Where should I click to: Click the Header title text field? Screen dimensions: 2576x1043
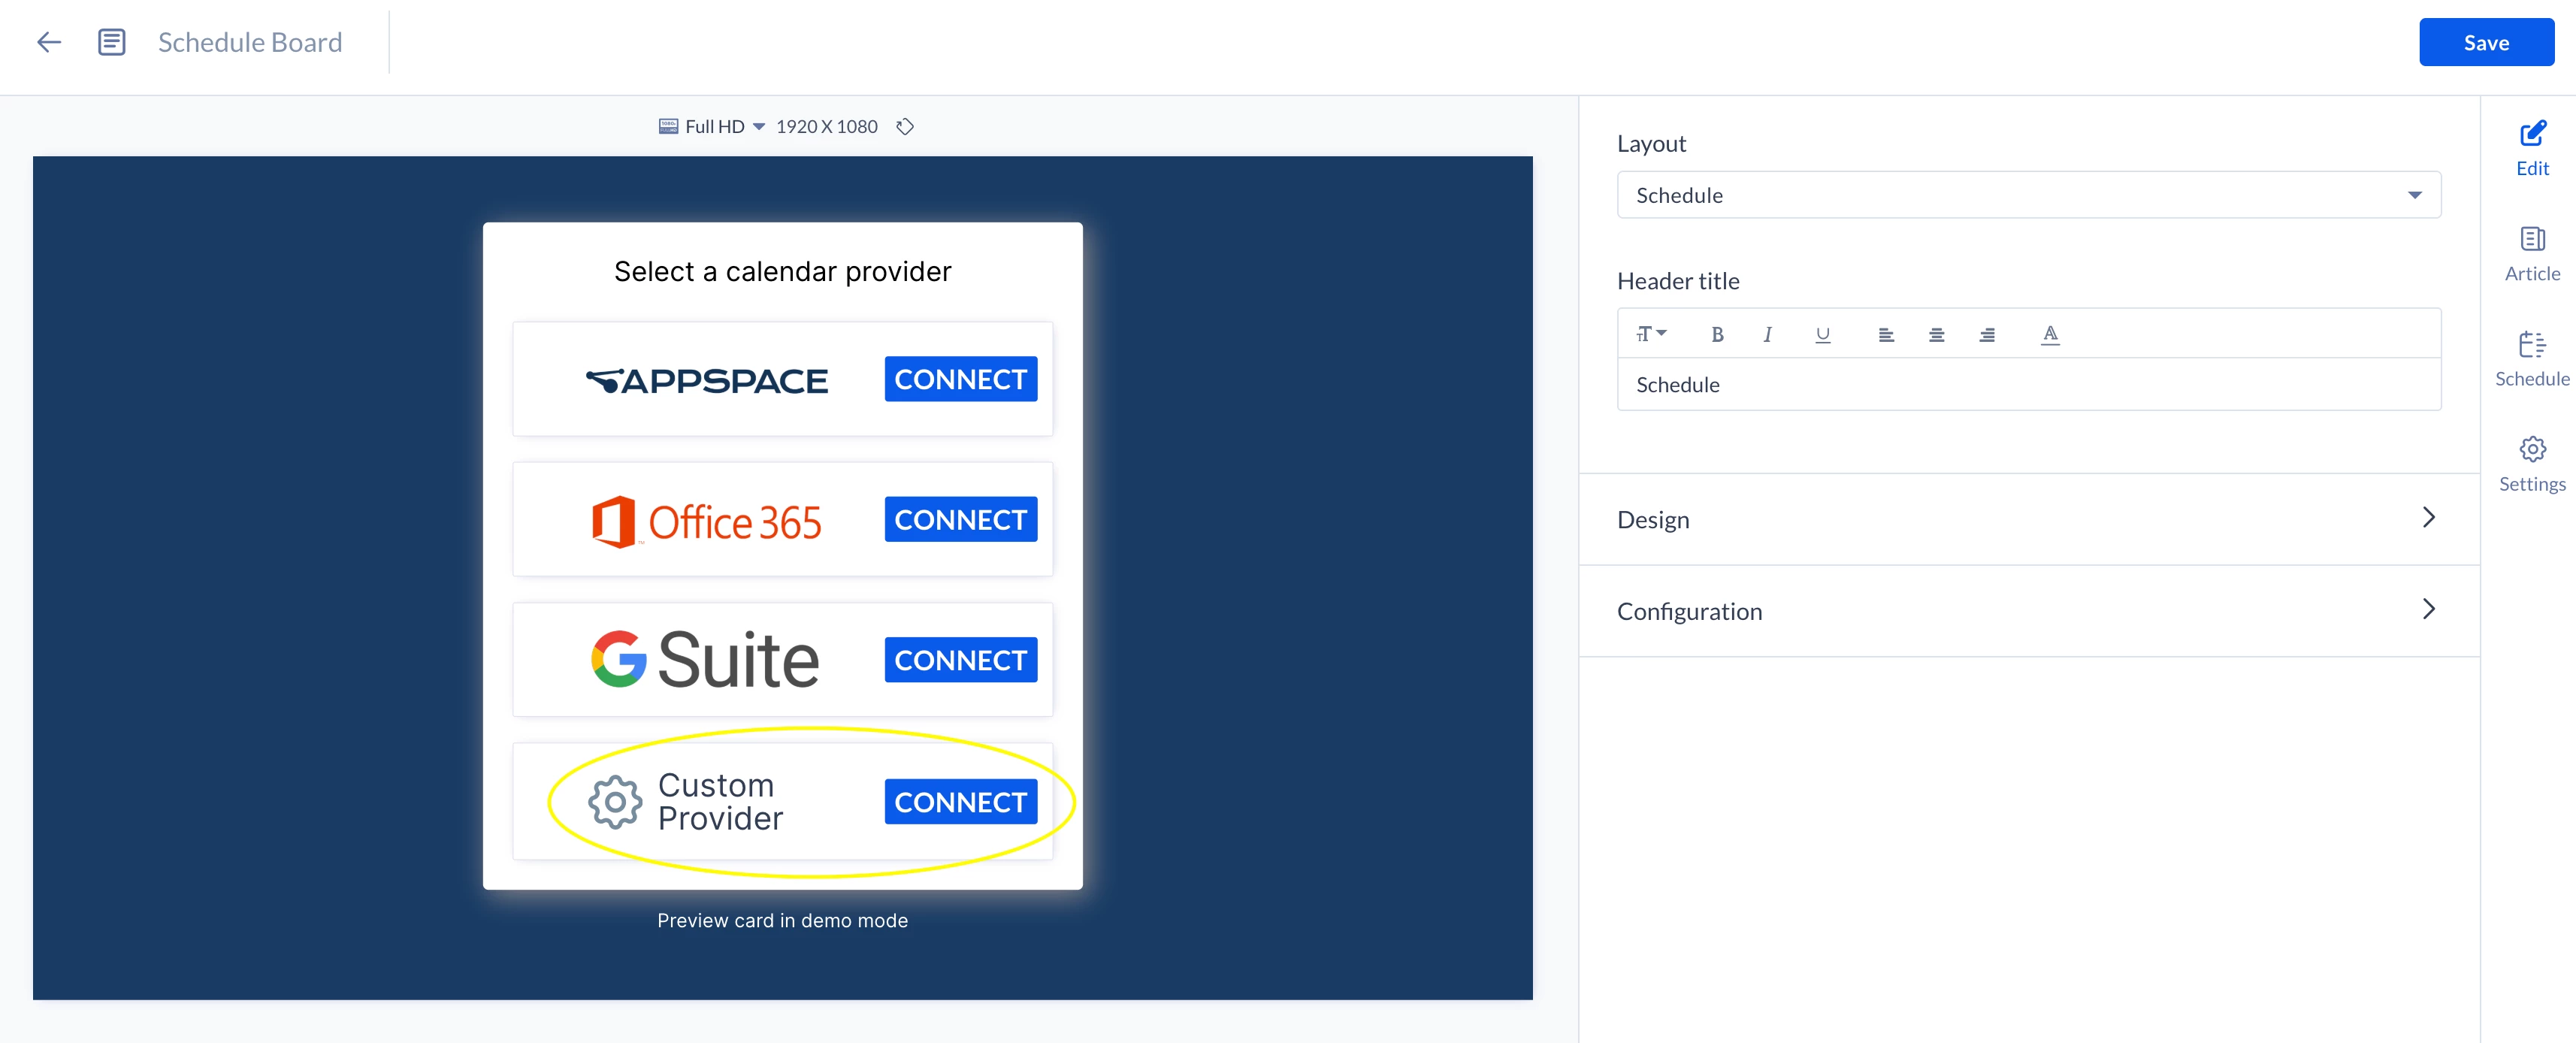(2028, 385)
